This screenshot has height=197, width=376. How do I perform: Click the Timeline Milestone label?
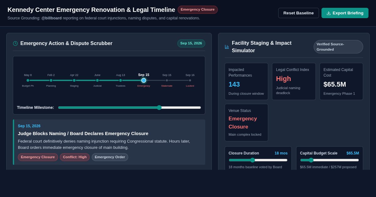35,108
